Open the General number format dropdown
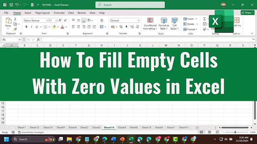 [x=138, y=20]
